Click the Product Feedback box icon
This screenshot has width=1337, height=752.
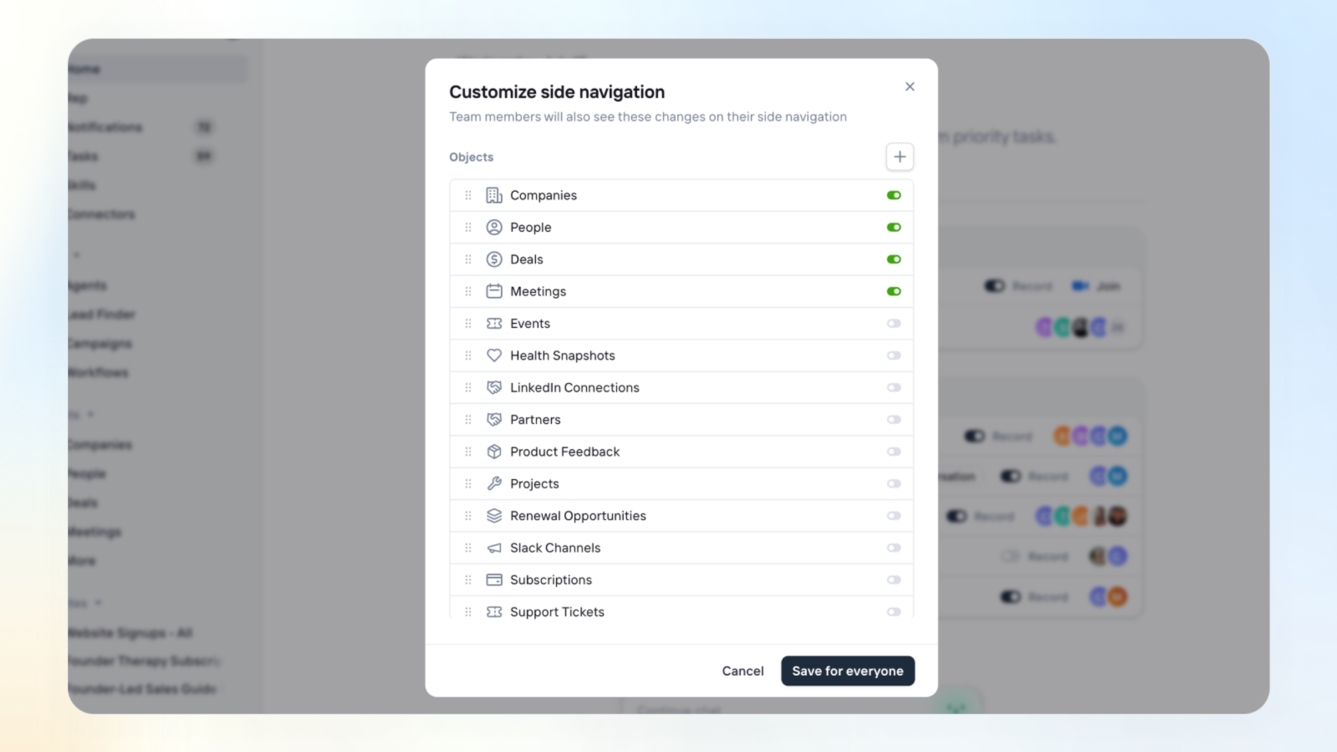pyautogui.click(x=494, y=452)
